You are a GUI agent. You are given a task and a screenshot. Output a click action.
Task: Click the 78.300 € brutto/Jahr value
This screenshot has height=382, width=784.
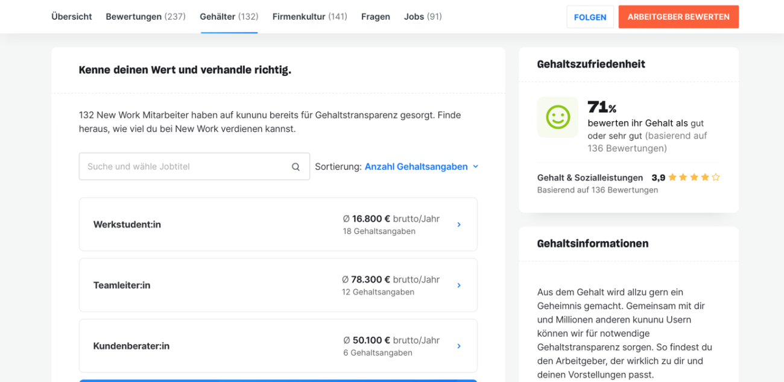391,280
